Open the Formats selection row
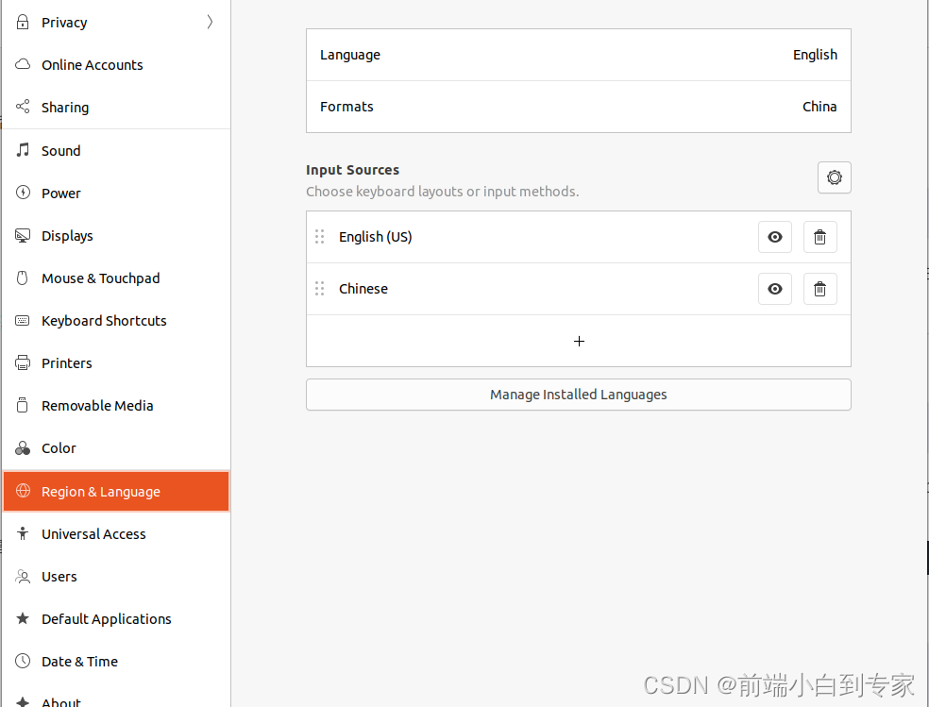This screenshot has width=929, height=707. 579,107
